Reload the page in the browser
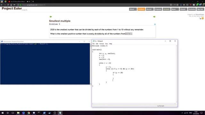Viewport: 205px width, 115px height. 8,5
